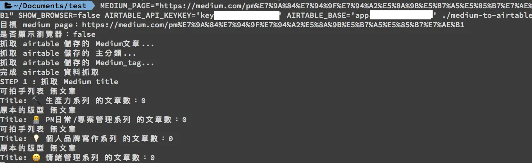
Task: Click the line 抓取 airtable 儲存的 Medium_tag
Action: 77,63
